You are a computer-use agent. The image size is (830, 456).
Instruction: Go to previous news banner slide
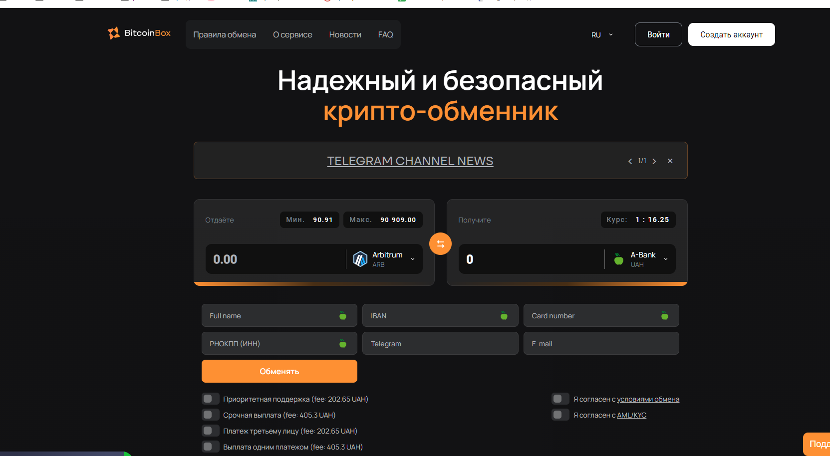[x=630, y=161]
